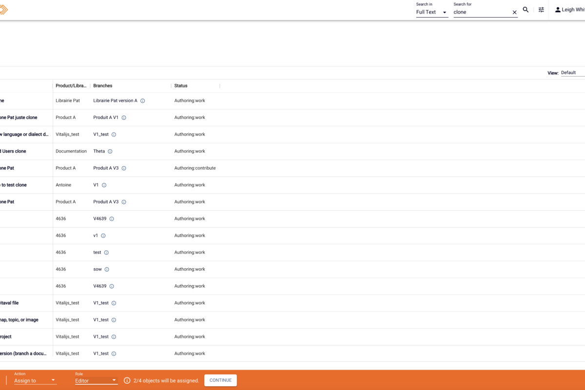Screen dimensions: 585x390
Task: Click the Product/Library column header
Action: [x=71, y=86]
